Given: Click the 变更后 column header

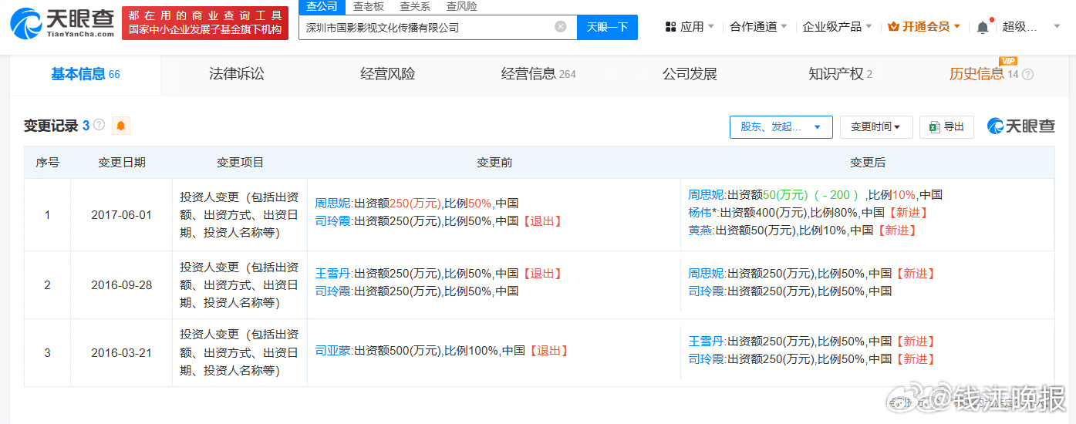Looking at the screenshot, I should [867, 163].
